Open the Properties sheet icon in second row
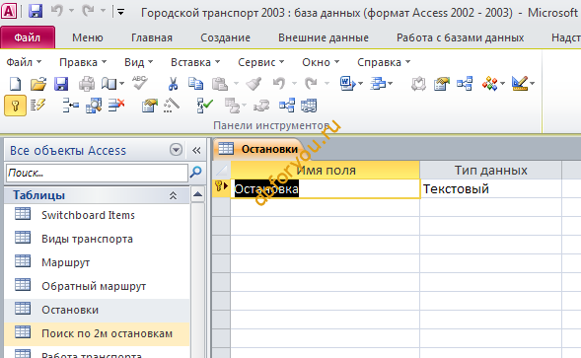Viewport: 581px width, 358px height. point(149,106)
